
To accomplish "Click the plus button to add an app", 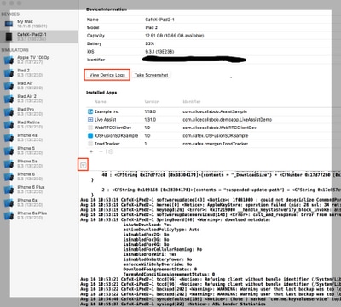I will pos(91,151).
